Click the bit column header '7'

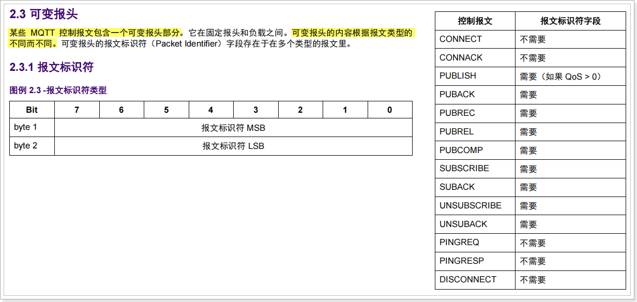(x=77, y=110)
